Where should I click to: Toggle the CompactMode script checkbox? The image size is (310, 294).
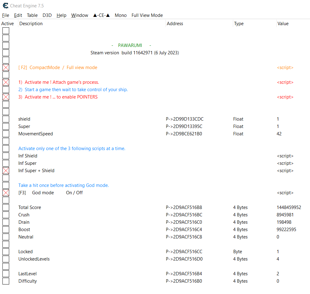click(x=6, y=68)
